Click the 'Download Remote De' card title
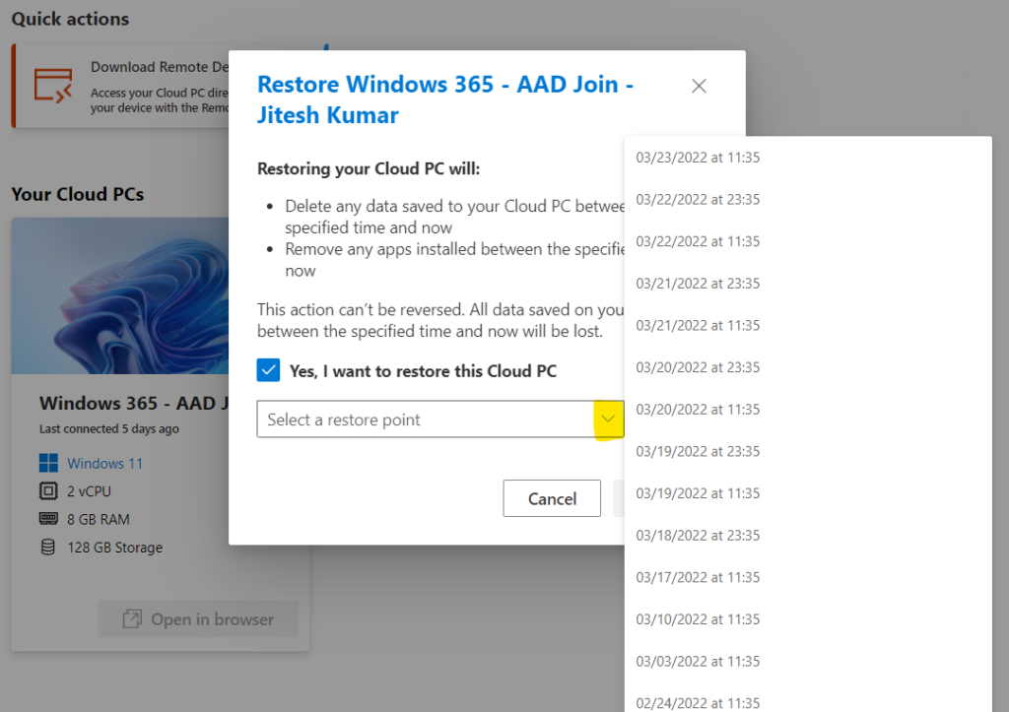 pyautogui.click(x=159, y=67)
